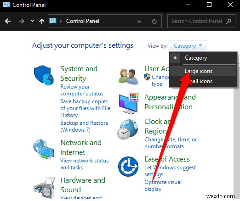
Task: Maximize the Control Panel window
Action: pos(209,5)
